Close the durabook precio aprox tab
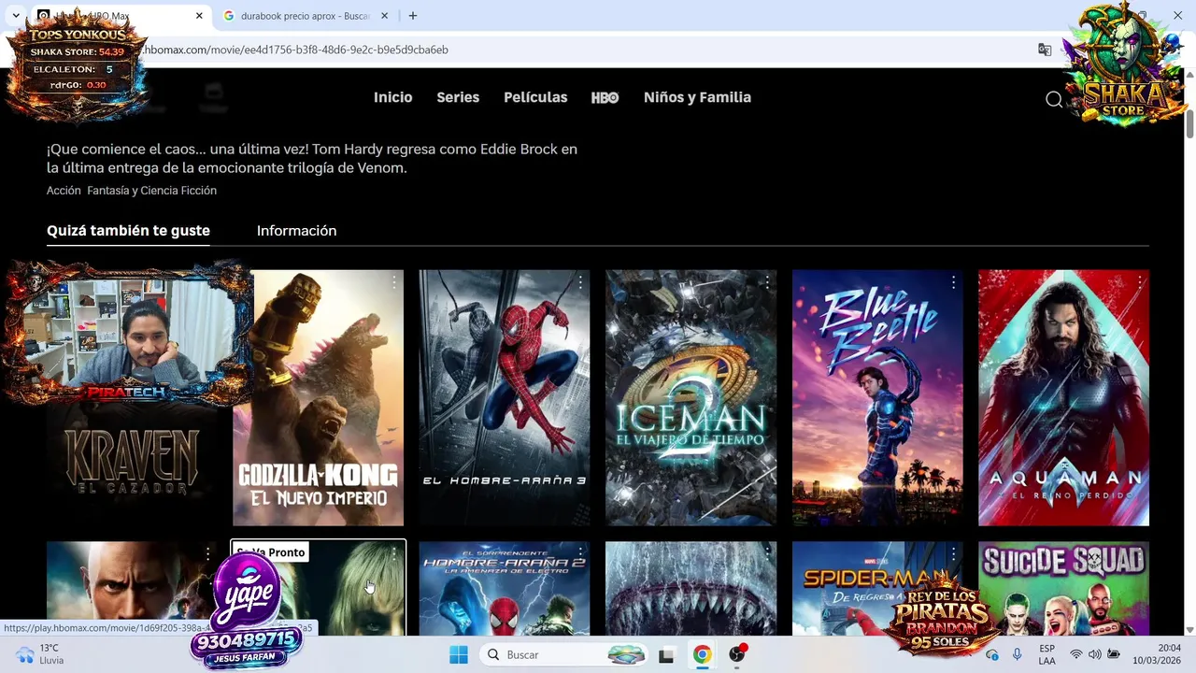 click(x=384, y=16)
